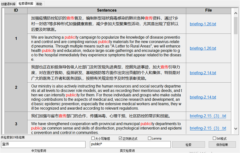Click the Sentences column header
Viewport: 240px width, 153px height.
tap(107, 11)
